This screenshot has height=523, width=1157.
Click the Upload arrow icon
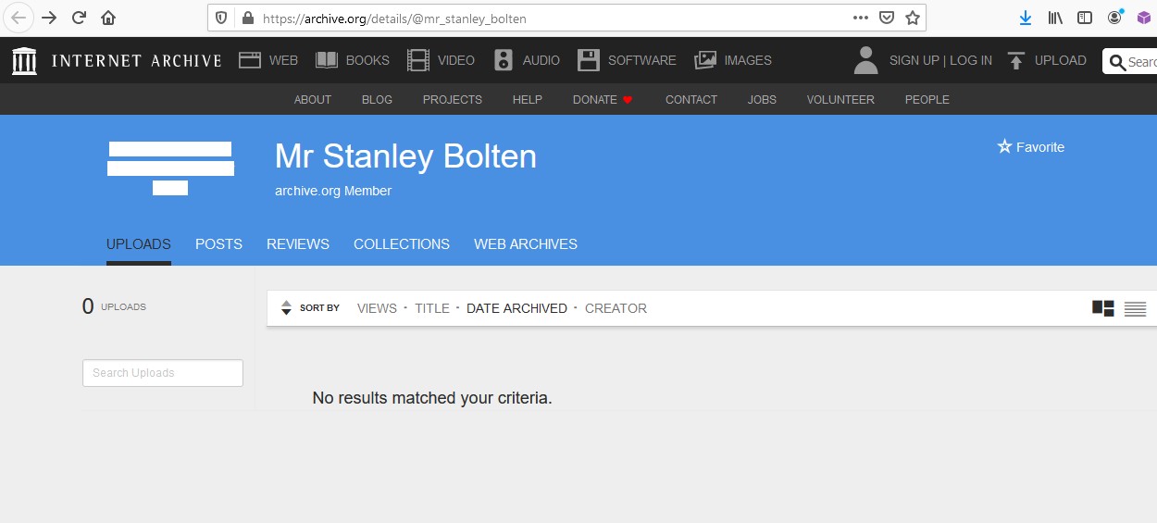click(1016, 60)
